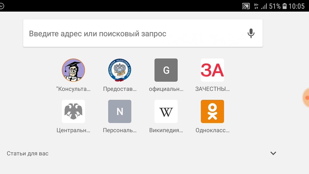Tap the 51% battery percentage text
309x174 pixels.
(x=275, y=6)
